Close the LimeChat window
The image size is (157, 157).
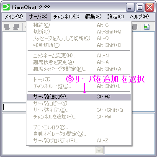point(149,7)
